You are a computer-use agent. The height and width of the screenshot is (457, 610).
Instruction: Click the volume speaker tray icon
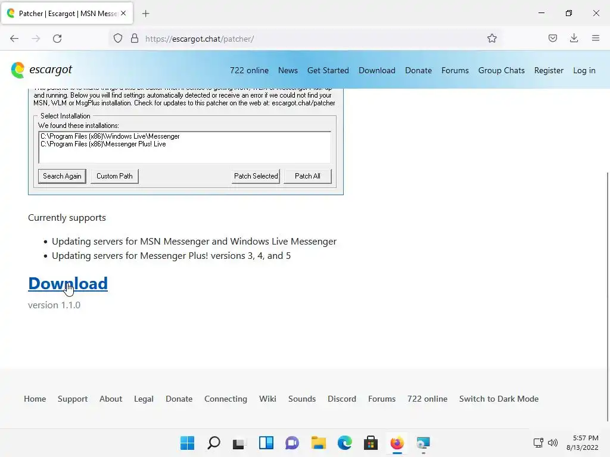(553, 443)
